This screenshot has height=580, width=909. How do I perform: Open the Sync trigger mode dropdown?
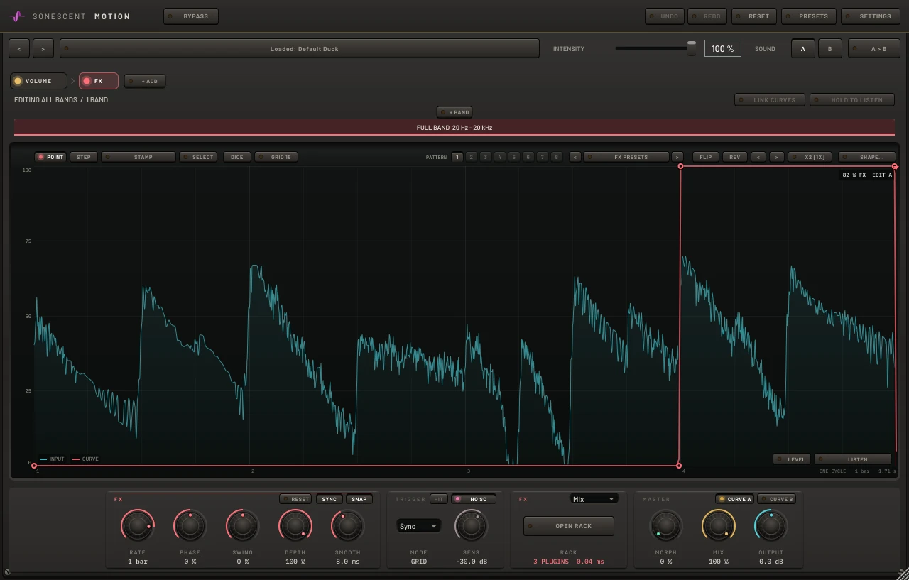418,526
